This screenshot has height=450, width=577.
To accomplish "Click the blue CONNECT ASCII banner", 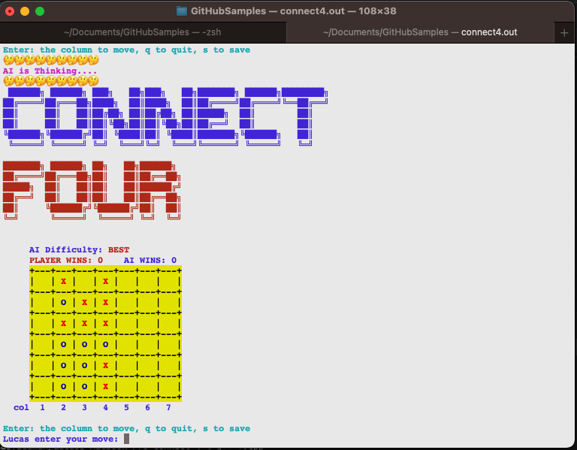I will [165, 116].
